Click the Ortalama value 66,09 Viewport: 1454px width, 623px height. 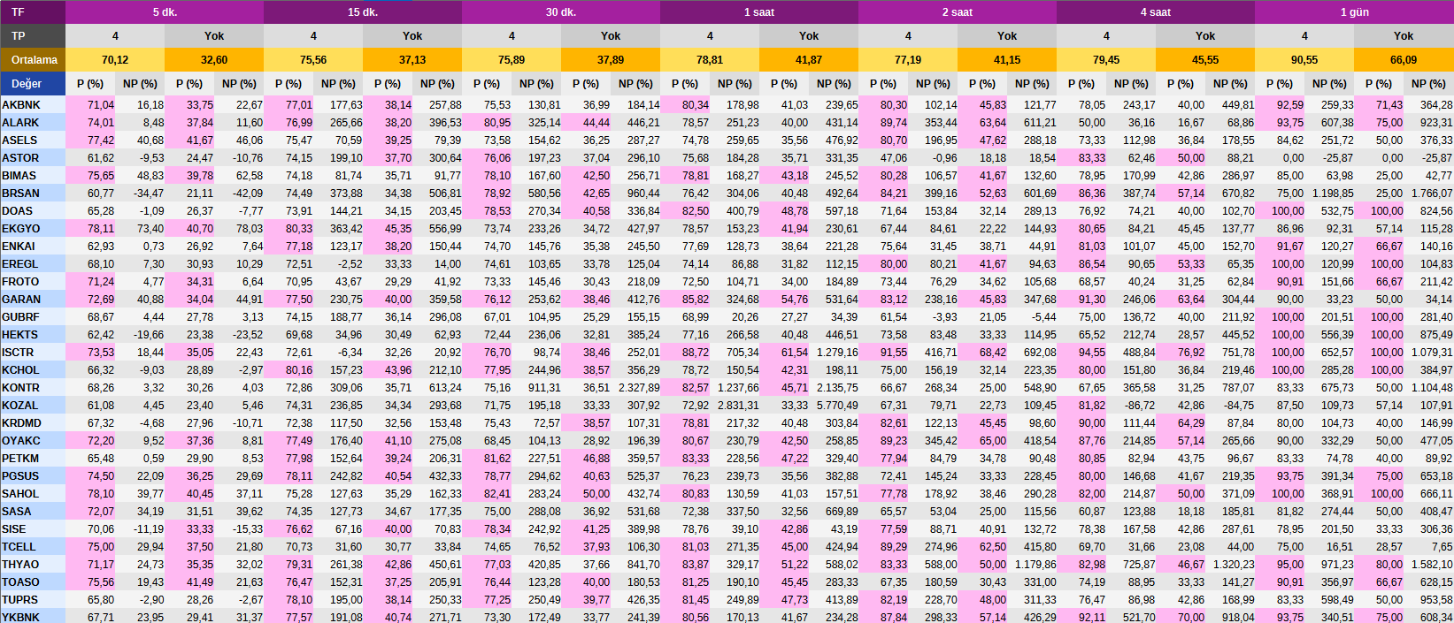point(1404,60)
